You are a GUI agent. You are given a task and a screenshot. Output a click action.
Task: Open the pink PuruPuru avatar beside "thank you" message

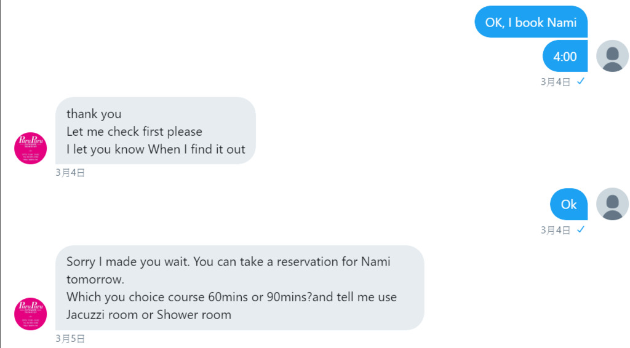pyautogui.click(x=30, y=148)
